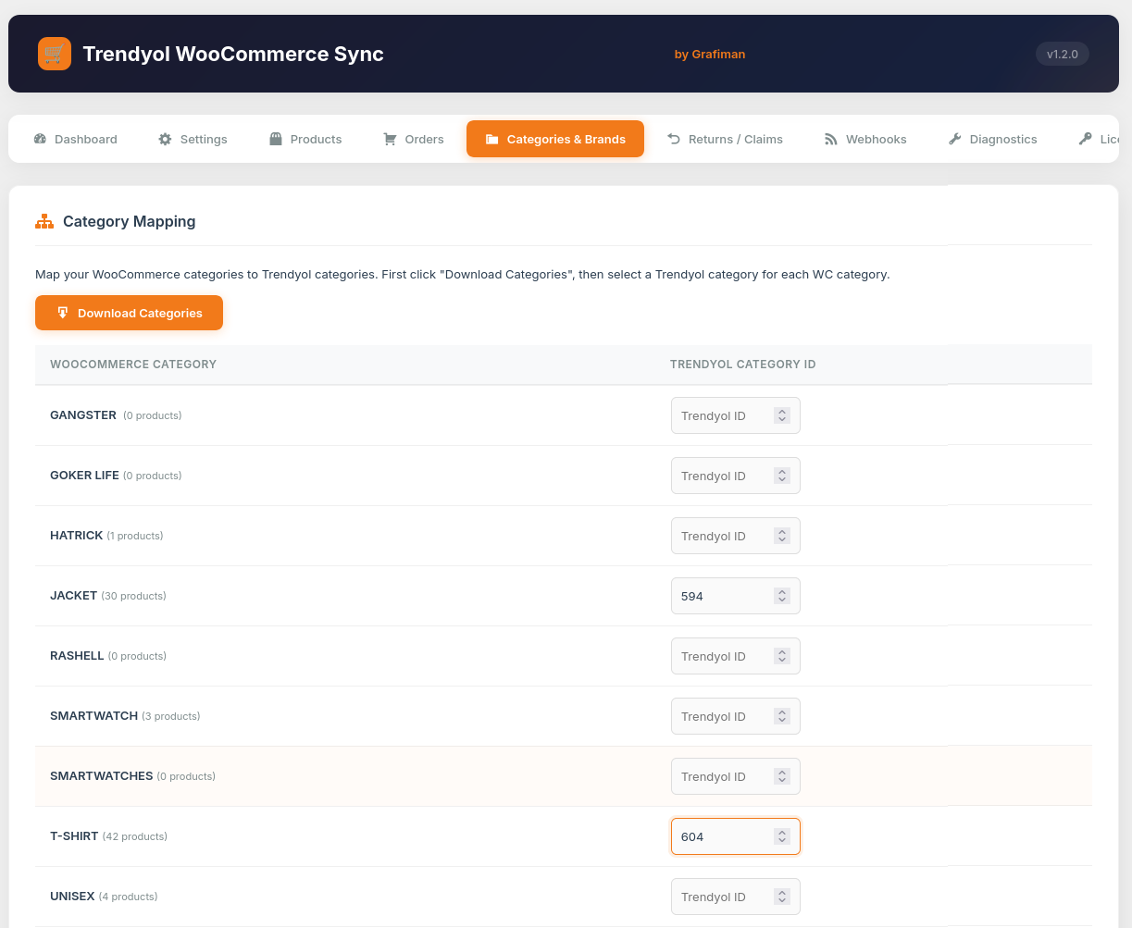Click the SMARTWATCHES (0 products) category name

pos(102,776)
